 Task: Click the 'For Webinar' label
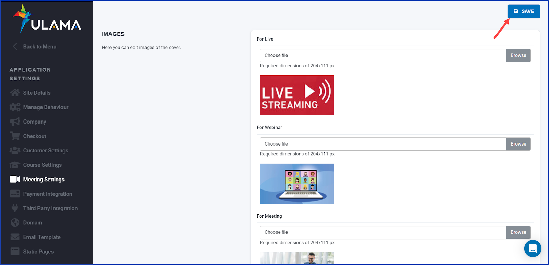[x=269, y=127]
